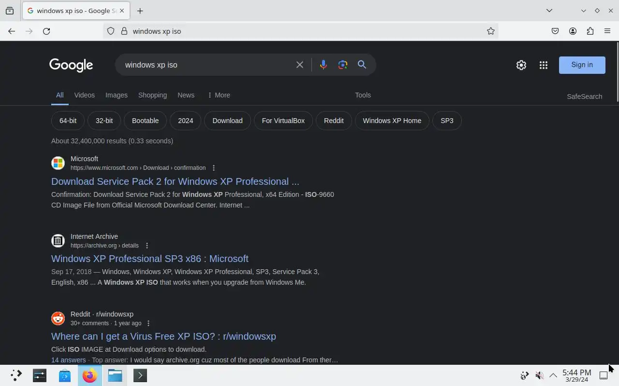
Task: Click the Internet Archive result favicon
Action: (58, 240)
